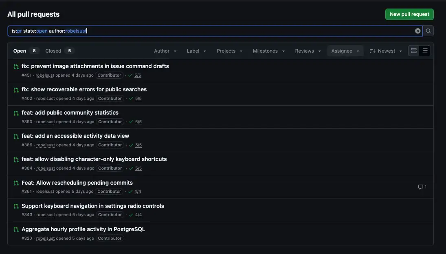View check status 4/4 on PR #361
Image resolution: width=446 pixels, height=254 pixels.
[138, 191]
